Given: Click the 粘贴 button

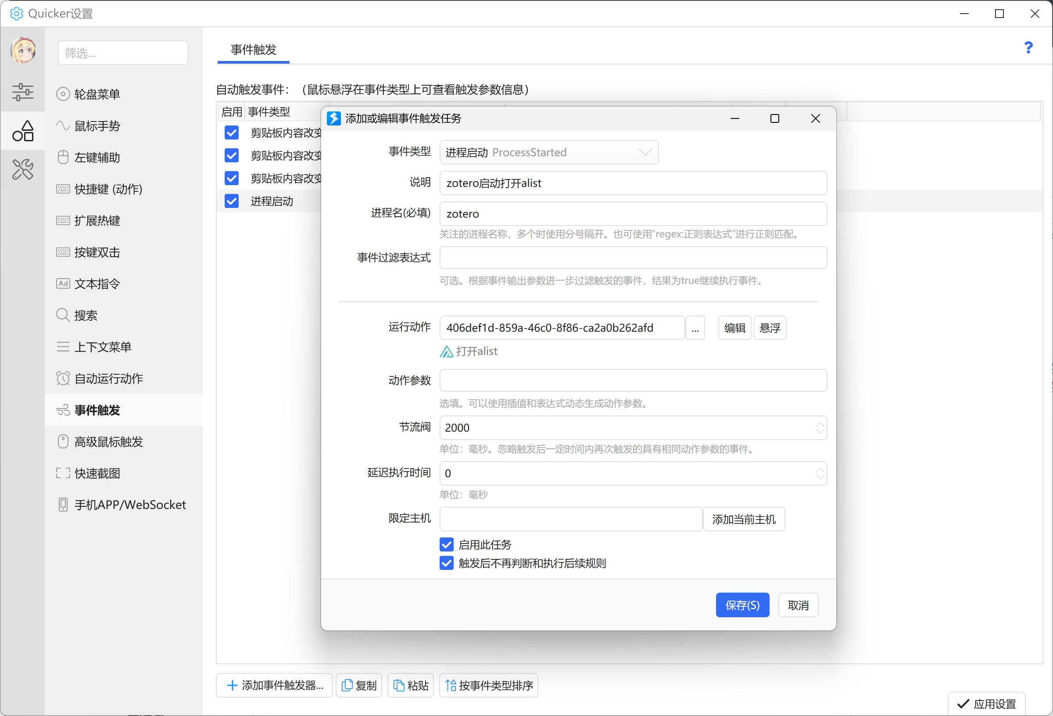Looking at the screenshot, I should coord(411,685).
